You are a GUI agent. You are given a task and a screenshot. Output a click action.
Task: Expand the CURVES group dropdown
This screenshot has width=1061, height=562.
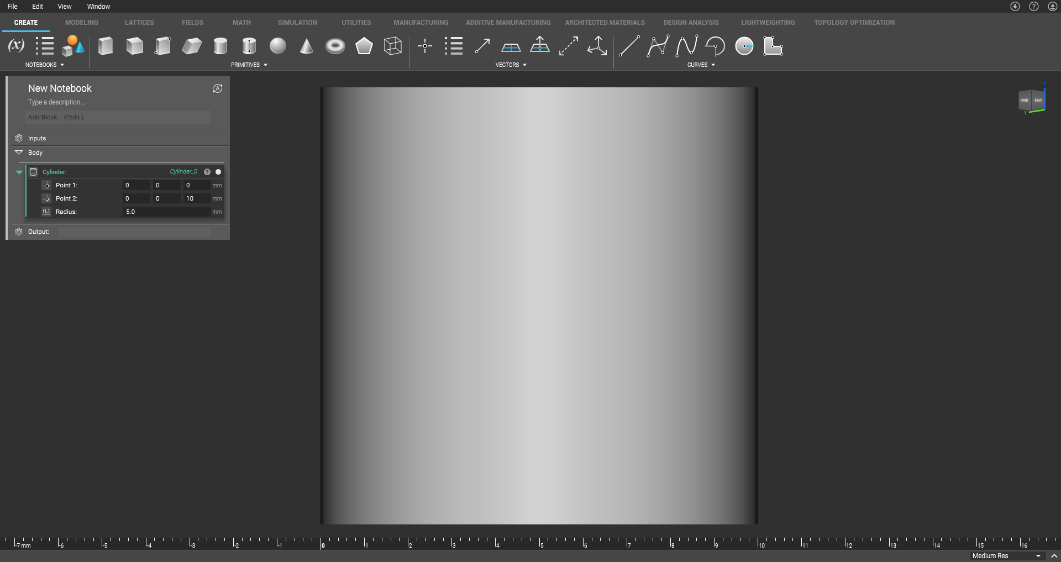[713, 65]
